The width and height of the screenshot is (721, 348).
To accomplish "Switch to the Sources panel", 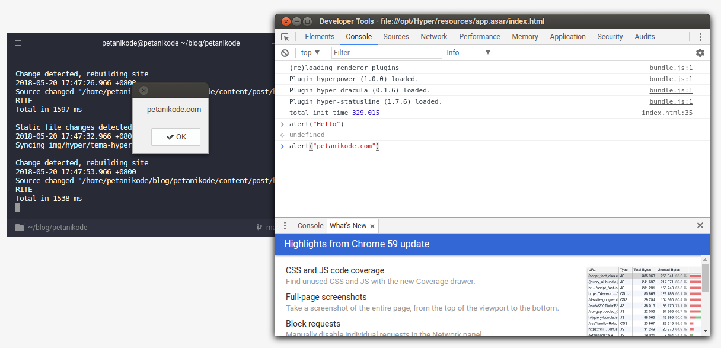I will pos(395,36).
